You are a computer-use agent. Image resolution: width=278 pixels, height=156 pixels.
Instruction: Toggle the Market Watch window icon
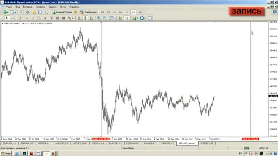click(21, 12)
